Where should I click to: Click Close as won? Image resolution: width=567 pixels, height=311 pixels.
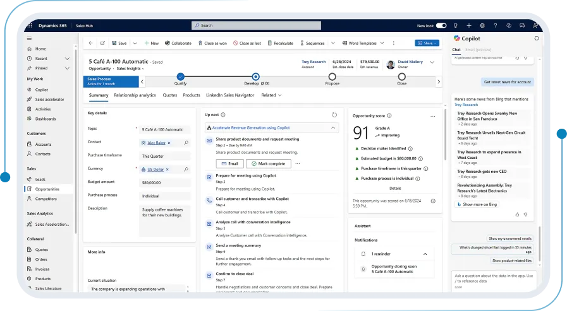(x=212, y=43)
